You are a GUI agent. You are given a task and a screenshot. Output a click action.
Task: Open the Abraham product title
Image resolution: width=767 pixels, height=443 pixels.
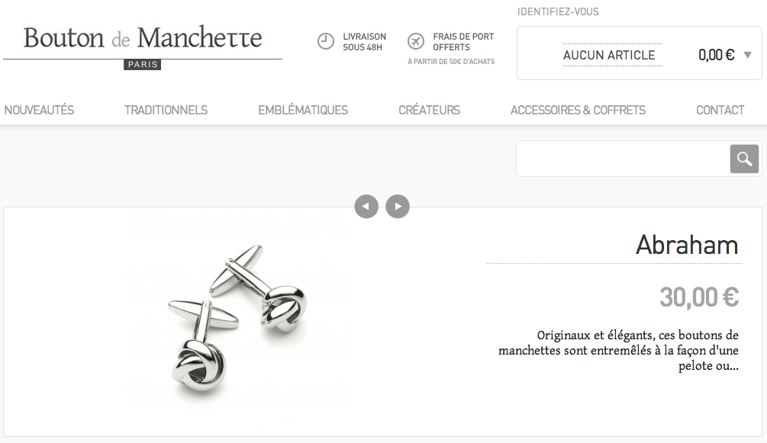(687, 245)
